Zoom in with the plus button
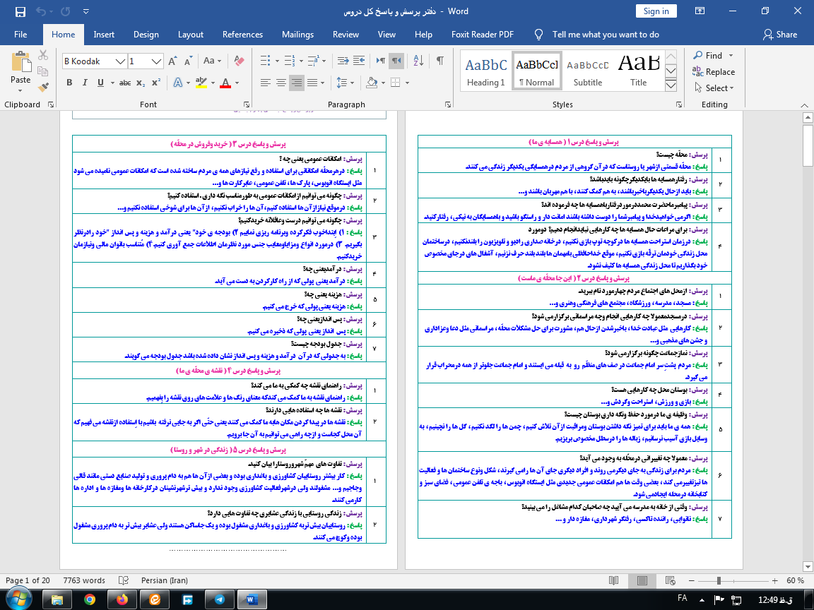Screen dimensions: 814x610 (x=774, y=580)
